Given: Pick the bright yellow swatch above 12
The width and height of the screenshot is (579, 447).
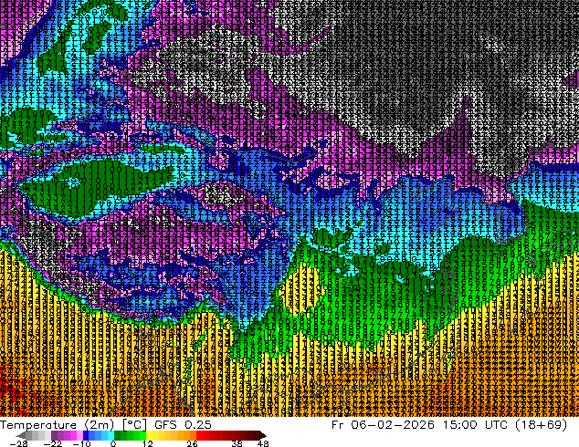Looking at the screenshot, I should (x=149, y=435).
